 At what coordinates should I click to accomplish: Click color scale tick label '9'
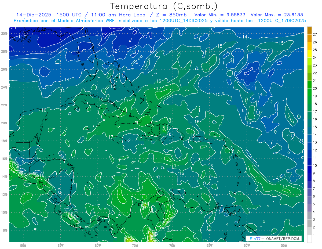(x=314, y=173)
